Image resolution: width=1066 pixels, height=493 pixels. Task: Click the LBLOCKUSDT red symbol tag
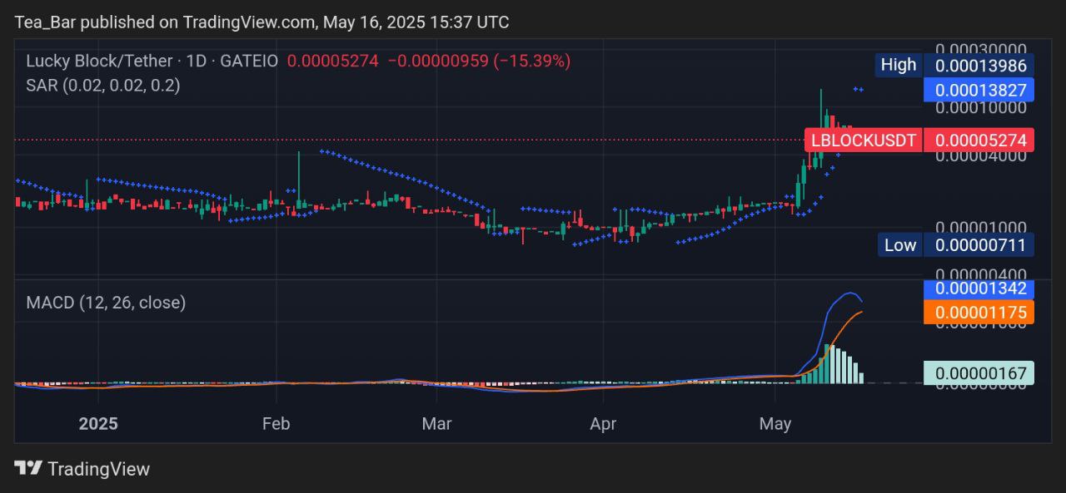tap(864, 140)
